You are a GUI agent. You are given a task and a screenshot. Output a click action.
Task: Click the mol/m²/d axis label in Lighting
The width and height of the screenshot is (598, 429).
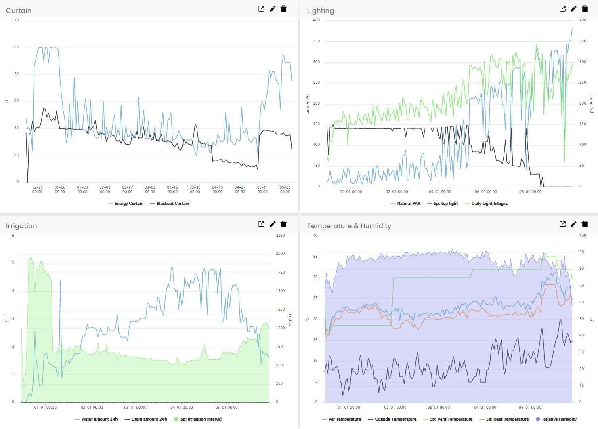point(592,103)
